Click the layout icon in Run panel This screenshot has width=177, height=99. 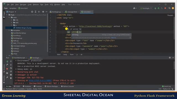pos(7,73)
